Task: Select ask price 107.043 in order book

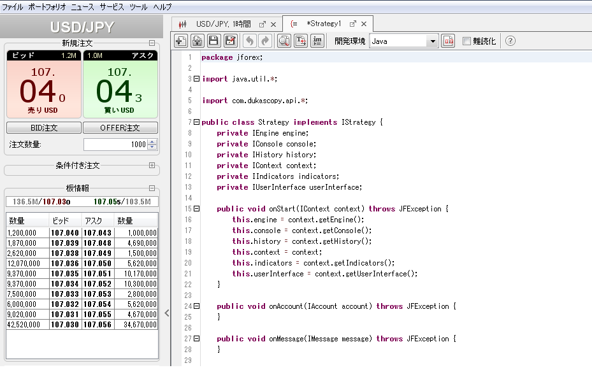Action: pos(97,233)
